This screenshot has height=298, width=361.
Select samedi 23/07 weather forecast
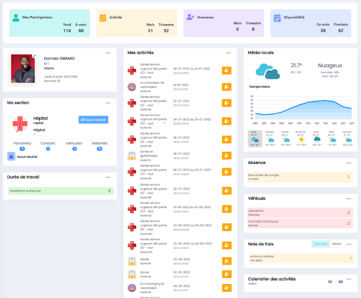pos(286,138)
